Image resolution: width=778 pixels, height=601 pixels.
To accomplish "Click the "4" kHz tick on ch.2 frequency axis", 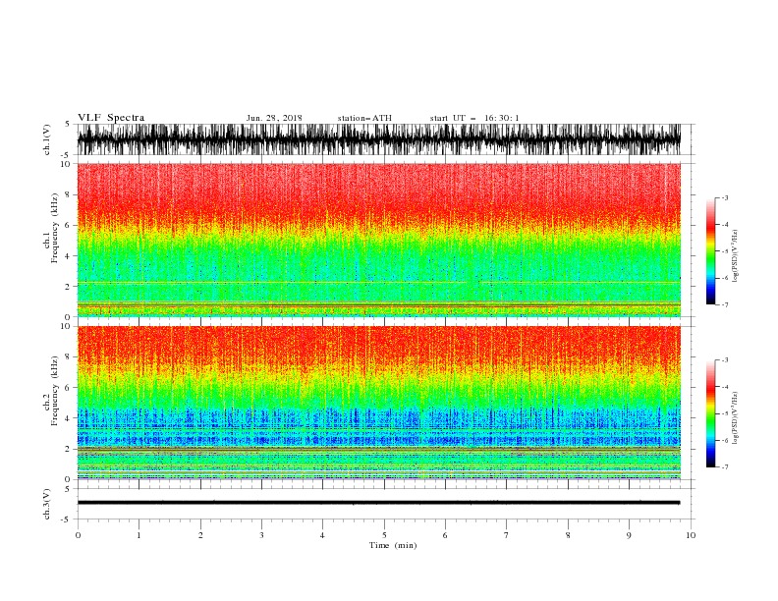I will [x=69, y=418].
